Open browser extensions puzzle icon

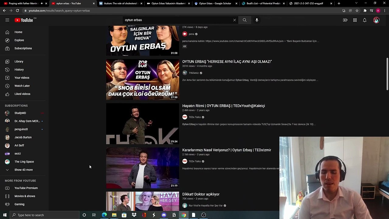(365, 11)
